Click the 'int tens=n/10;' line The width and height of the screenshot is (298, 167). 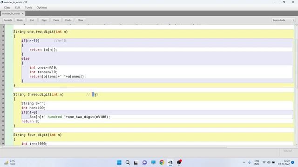(43, 72)
